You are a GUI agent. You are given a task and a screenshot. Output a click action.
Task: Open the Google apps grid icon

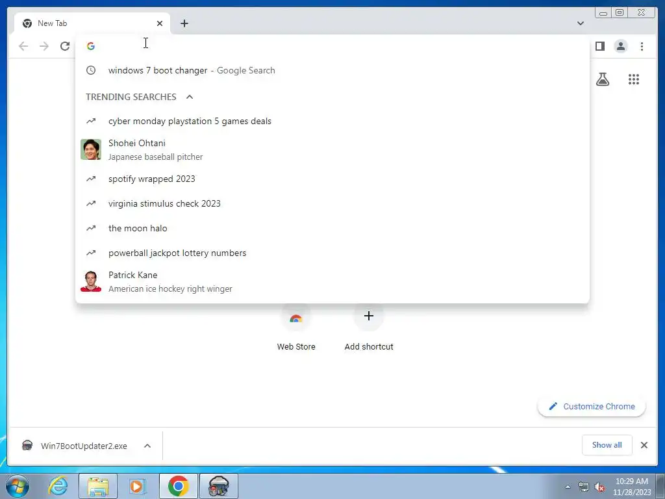point(634,79)
